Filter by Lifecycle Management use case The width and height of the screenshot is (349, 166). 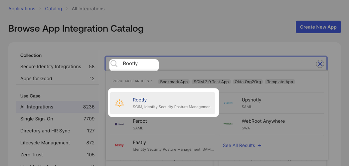point(58,143)
